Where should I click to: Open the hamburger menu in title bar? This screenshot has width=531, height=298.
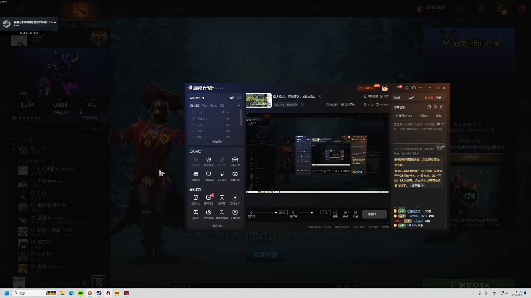pyautogui.click(x=421, y=88)
